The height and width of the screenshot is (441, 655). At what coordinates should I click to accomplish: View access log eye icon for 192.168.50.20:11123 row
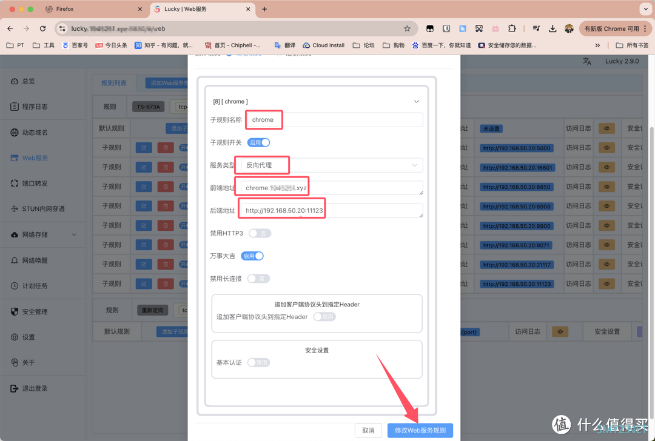[606, 283]
